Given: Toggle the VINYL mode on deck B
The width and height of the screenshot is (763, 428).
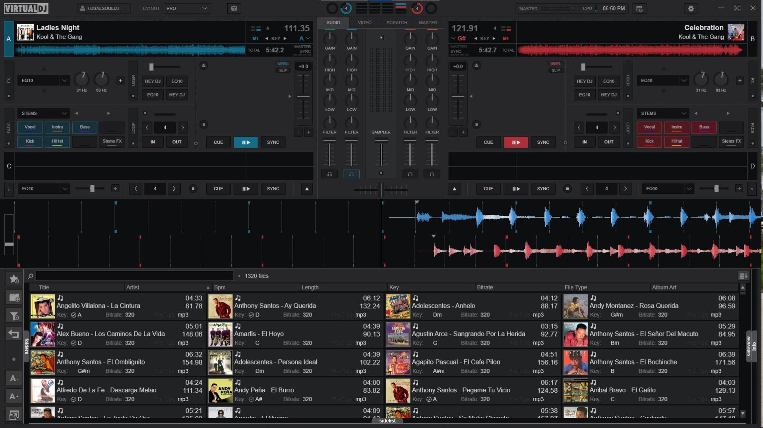Looking at the screenshot, I should pyautogui.click(x=556, y=64).
